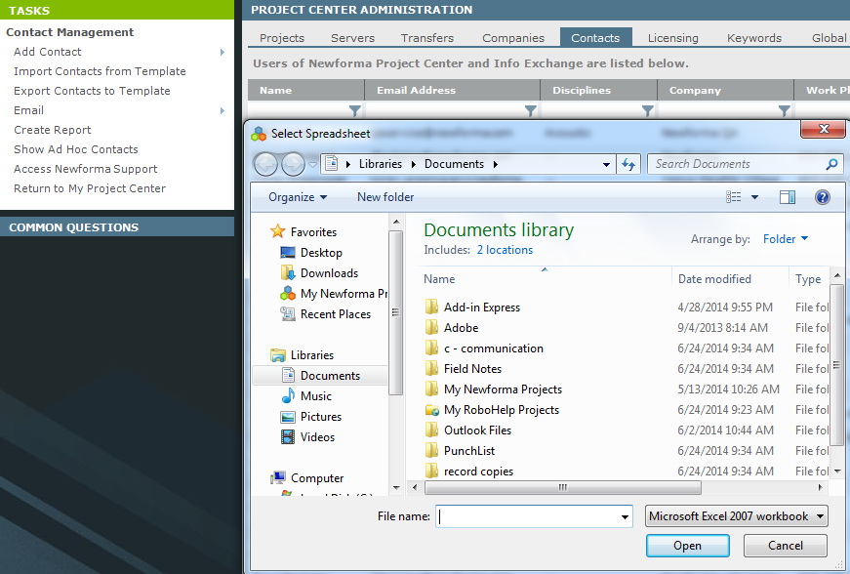
Task: Click the Forward navigation arrow in dialog
Action: tap(294, 164)
